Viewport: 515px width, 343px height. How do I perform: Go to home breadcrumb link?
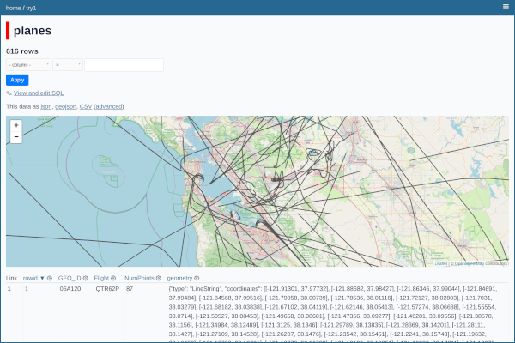(x=13, y=7)
